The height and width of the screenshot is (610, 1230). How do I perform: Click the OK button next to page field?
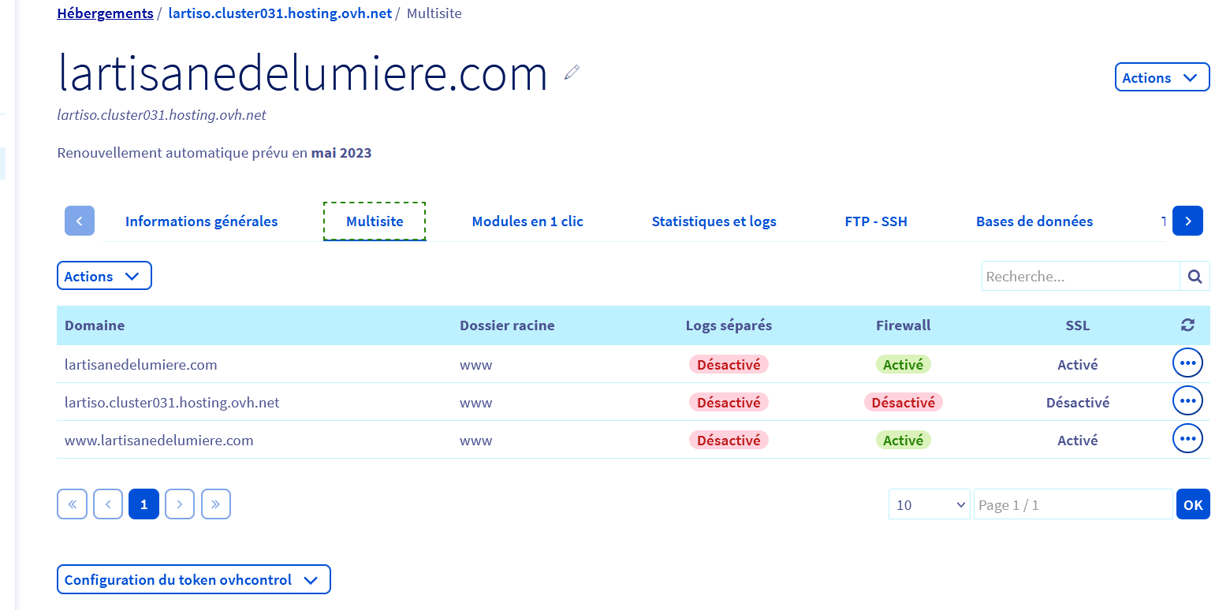(1192, 505)
